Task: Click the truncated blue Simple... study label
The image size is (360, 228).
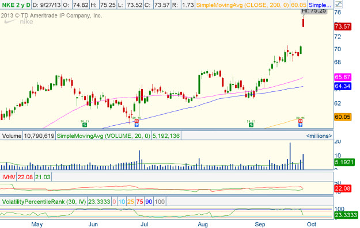Action: (320, 5)
